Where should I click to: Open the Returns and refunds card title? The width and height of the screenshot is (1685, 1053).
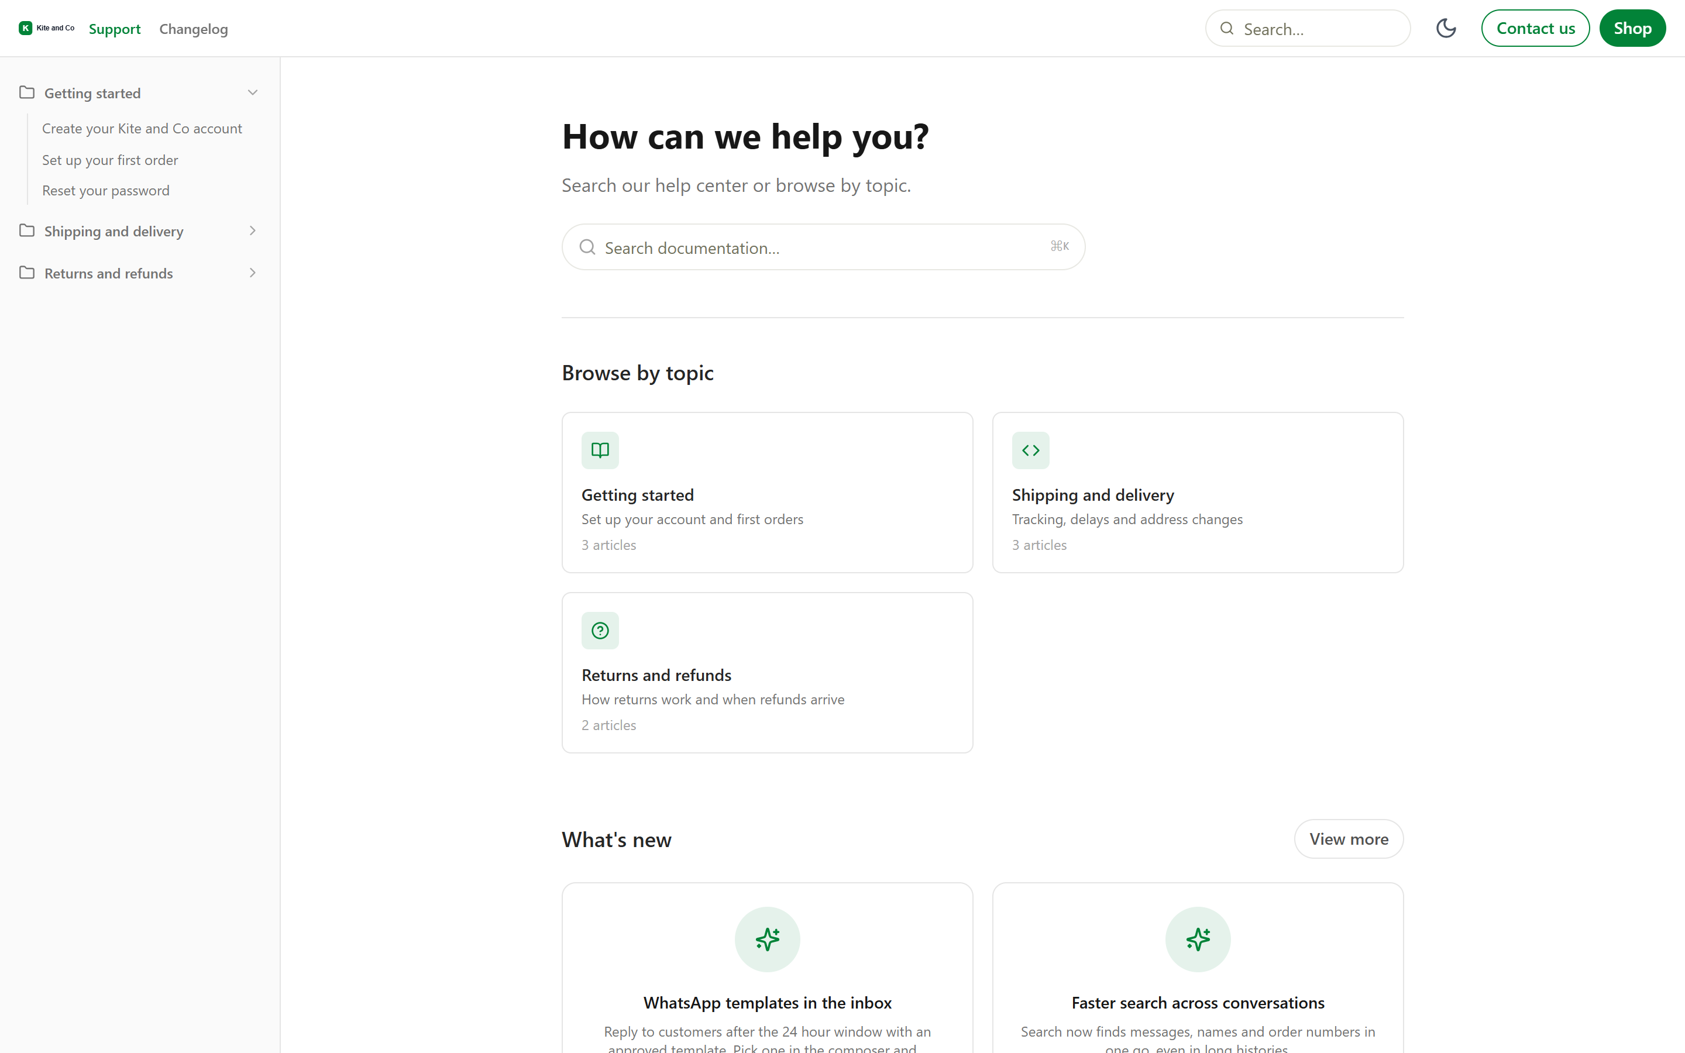[x=656, y=676]
